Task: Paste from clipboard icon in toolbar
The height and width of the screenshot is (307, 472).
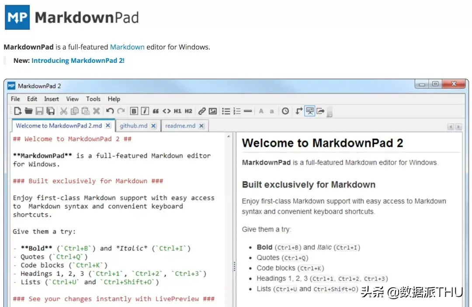Action: point(86,111)
